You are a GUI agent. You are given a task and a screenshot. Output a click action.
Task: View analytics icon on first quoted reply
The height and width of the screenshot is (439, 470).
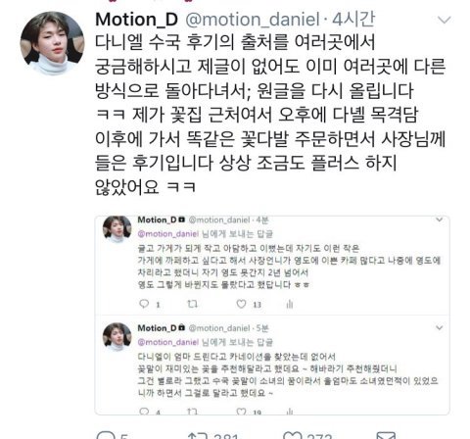pos(290,305)
